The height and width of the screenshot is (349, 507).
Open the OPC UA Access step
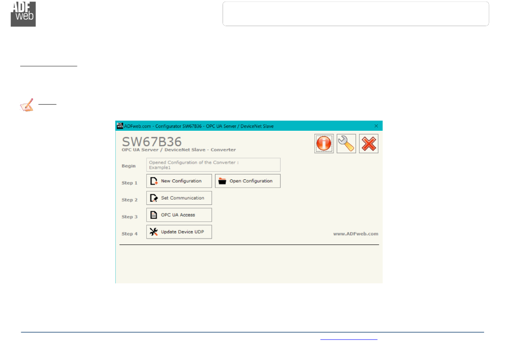pos(179,215)
